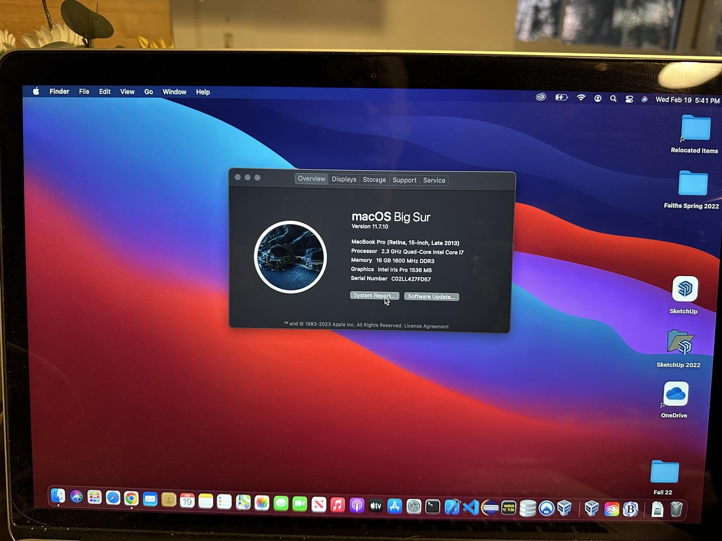Open System Preferences from the dock
This screenshot has width=722, height=541.
coord(414,506)
